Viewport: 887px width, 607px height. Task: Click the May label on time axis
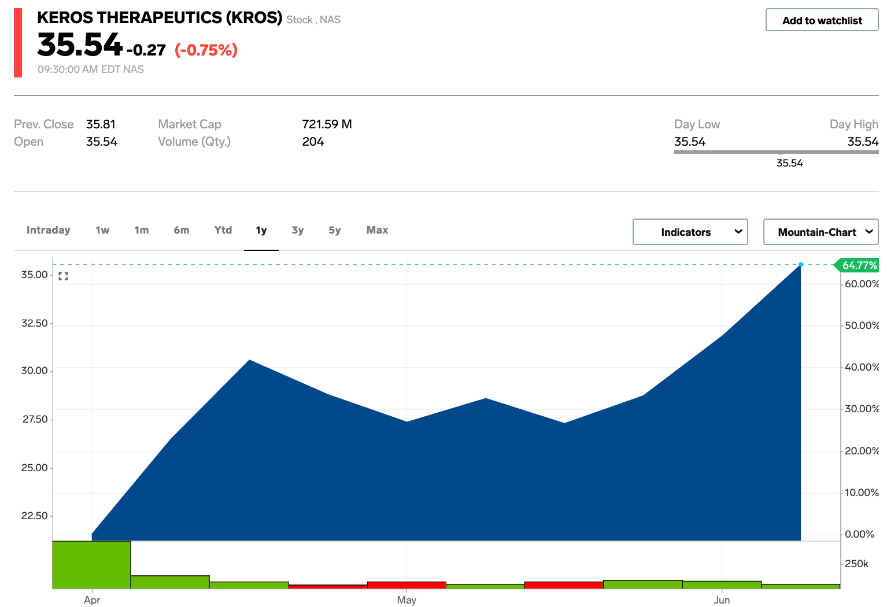406,600
